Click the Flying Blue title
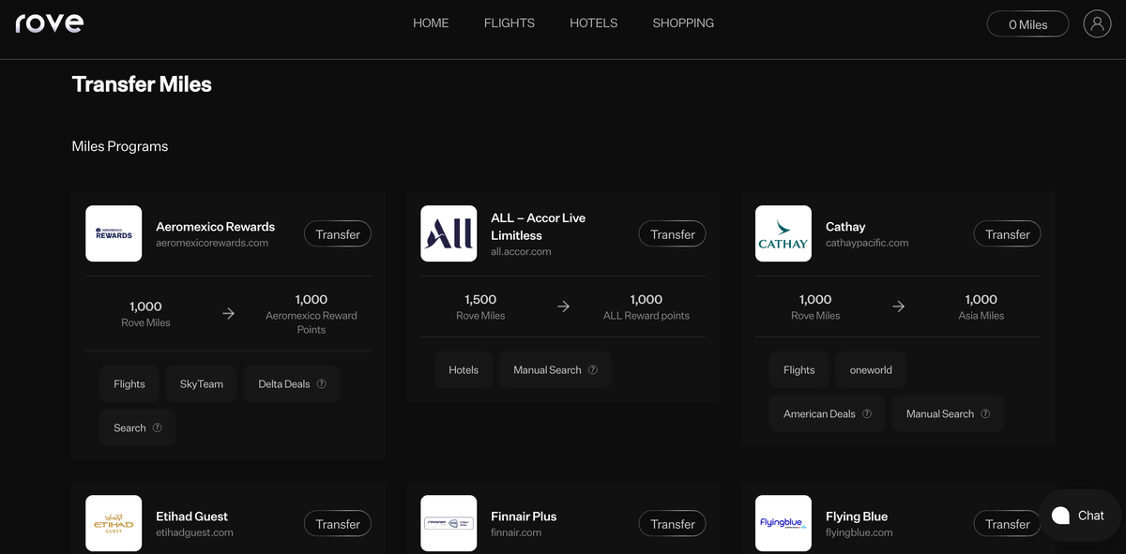This screenshot has width=1126, height=554. point(857,517)
